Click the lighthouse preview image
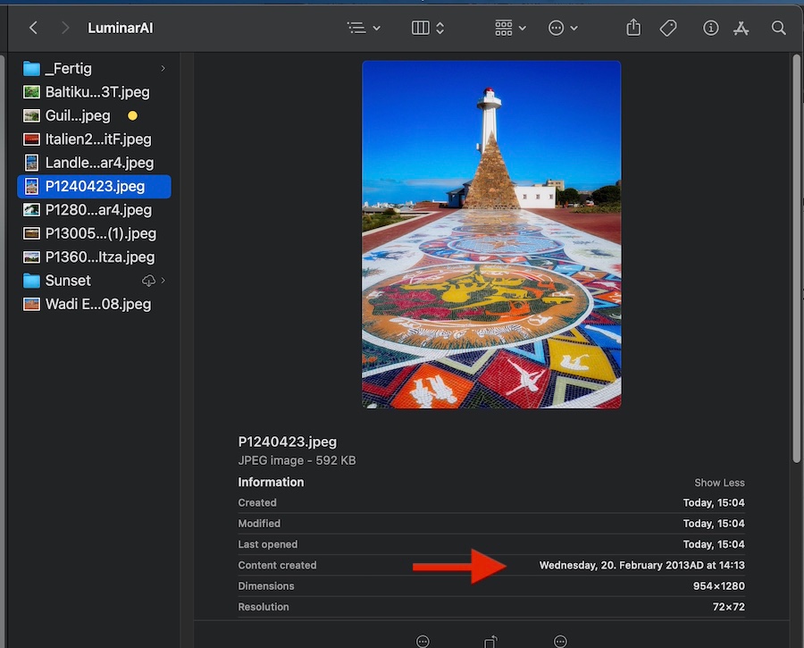This screenshot has width=804, height=648. [x=490, y=234]
